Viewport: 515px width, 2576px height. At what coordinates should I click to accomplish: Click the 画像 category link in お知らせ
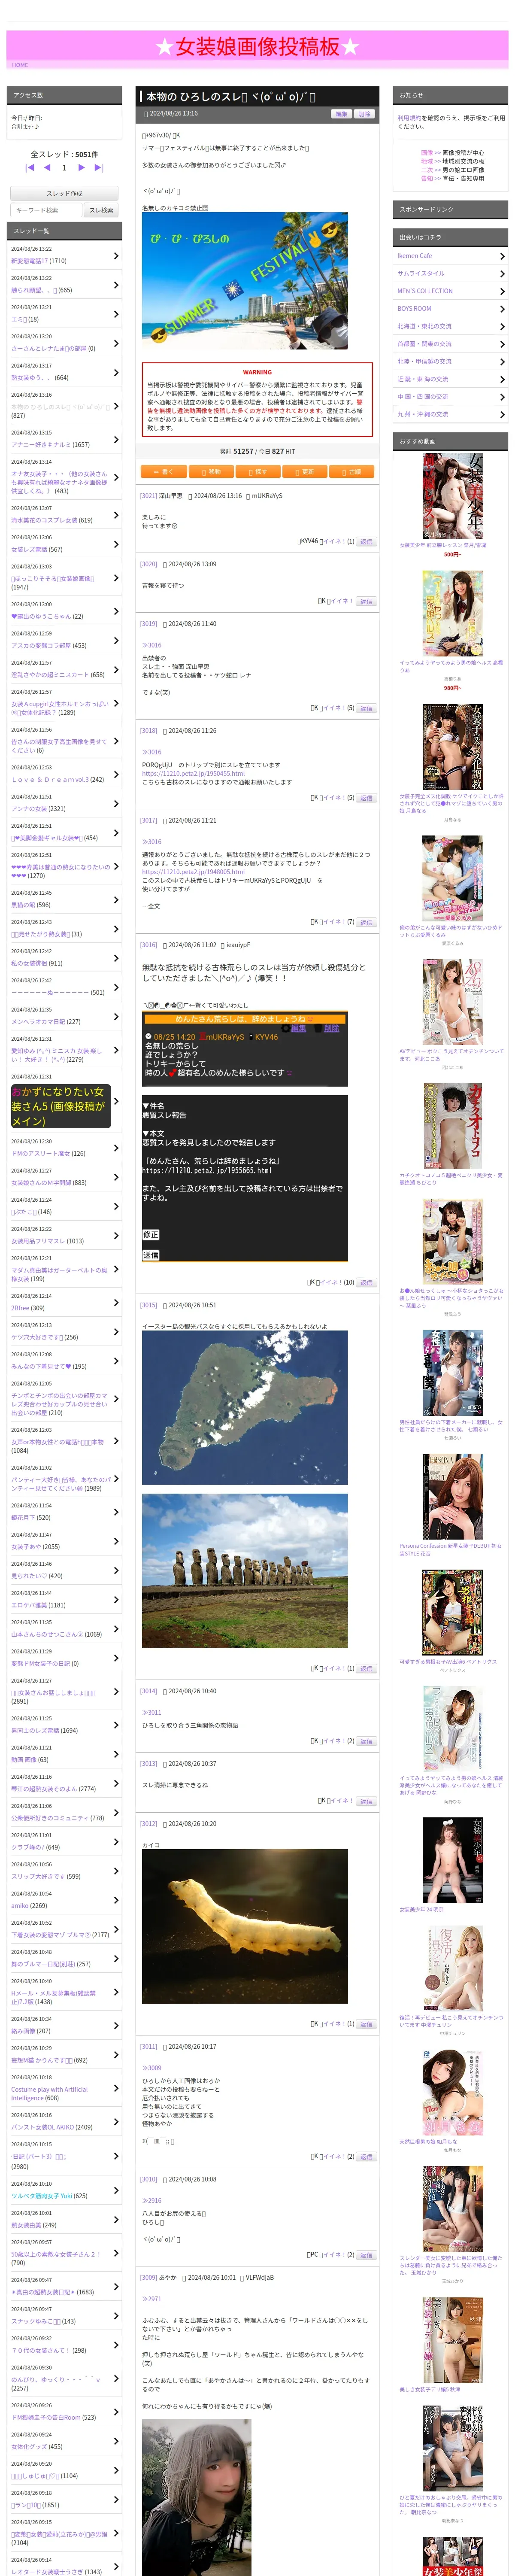(x=427, y=153)
